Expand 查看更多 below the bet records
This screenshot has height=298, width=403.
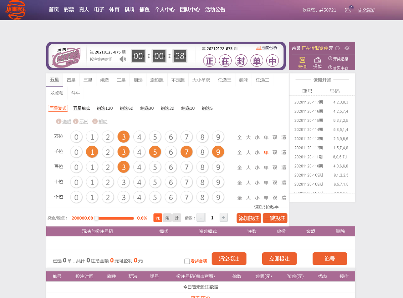[200, 297]
